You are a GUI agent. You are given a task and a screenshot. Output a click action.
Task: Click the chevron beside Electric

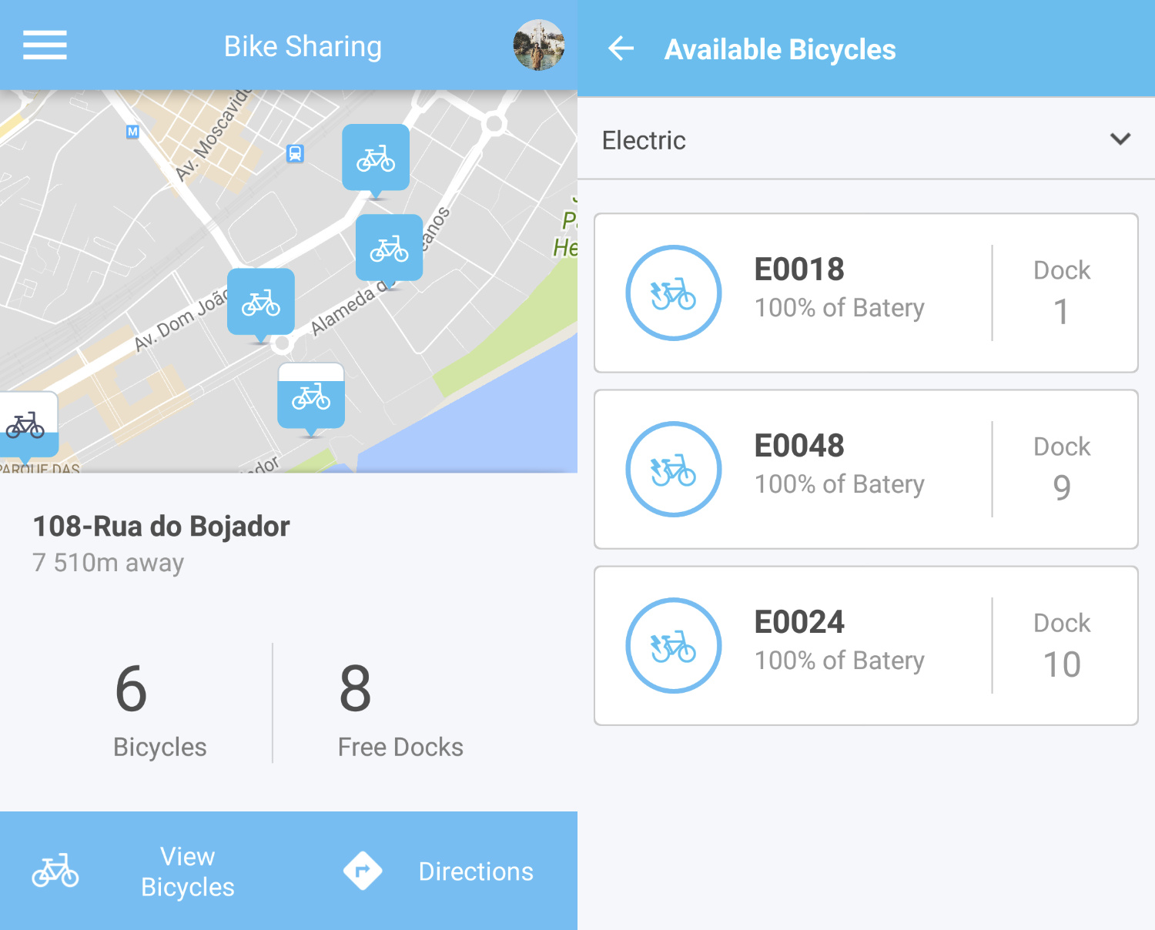1120,139
